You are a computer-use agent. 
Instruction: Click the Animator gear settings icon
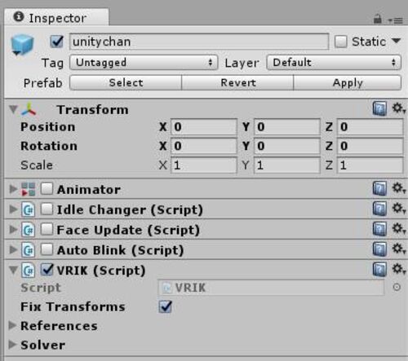399,188
